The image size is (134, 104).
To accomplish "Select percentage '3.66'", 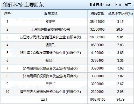I will click(121, 53).
